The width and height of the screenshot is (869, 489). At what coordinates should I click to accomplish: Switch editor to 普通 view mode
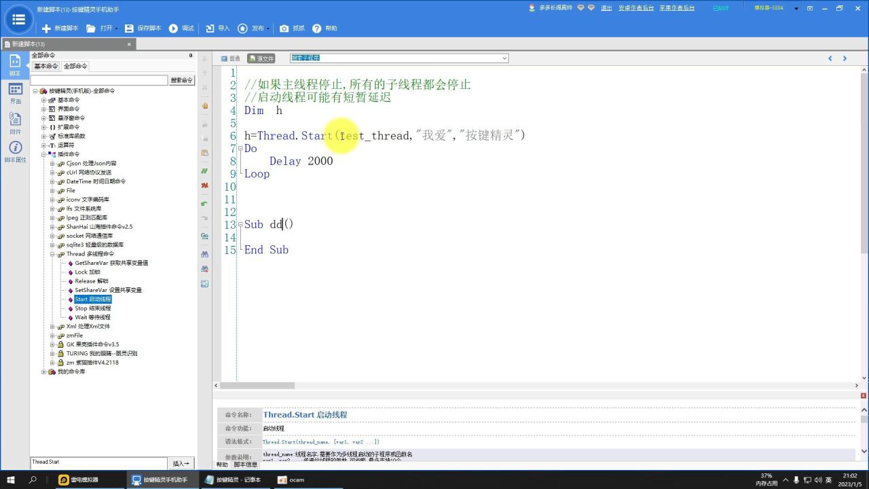(230, 58)
